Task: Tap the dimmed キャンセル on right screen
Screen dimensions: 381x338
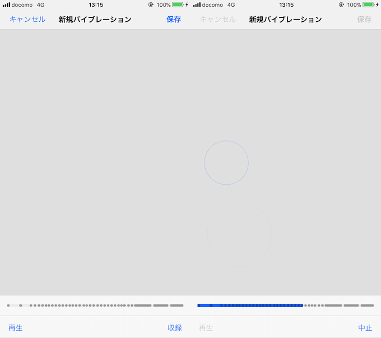Action: tap(218, 20)
